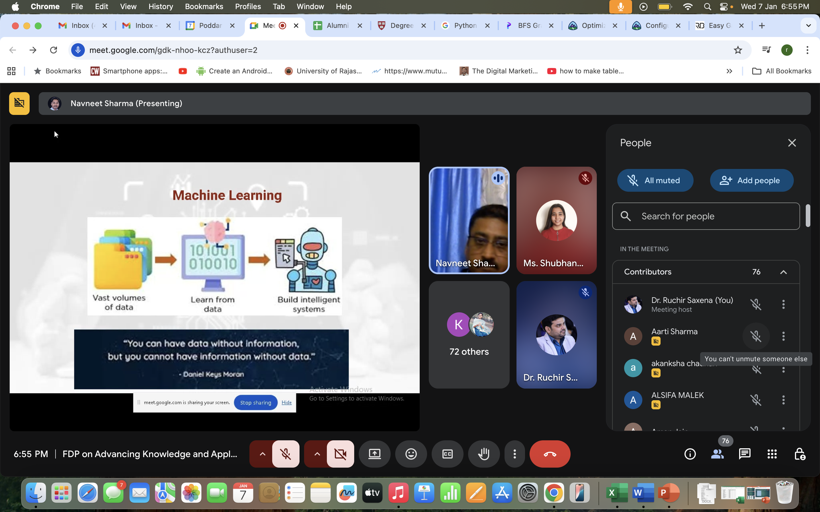Screen dimensions: 820x512
Task: Toggle the microphone mute button
Action: (286, 454)
